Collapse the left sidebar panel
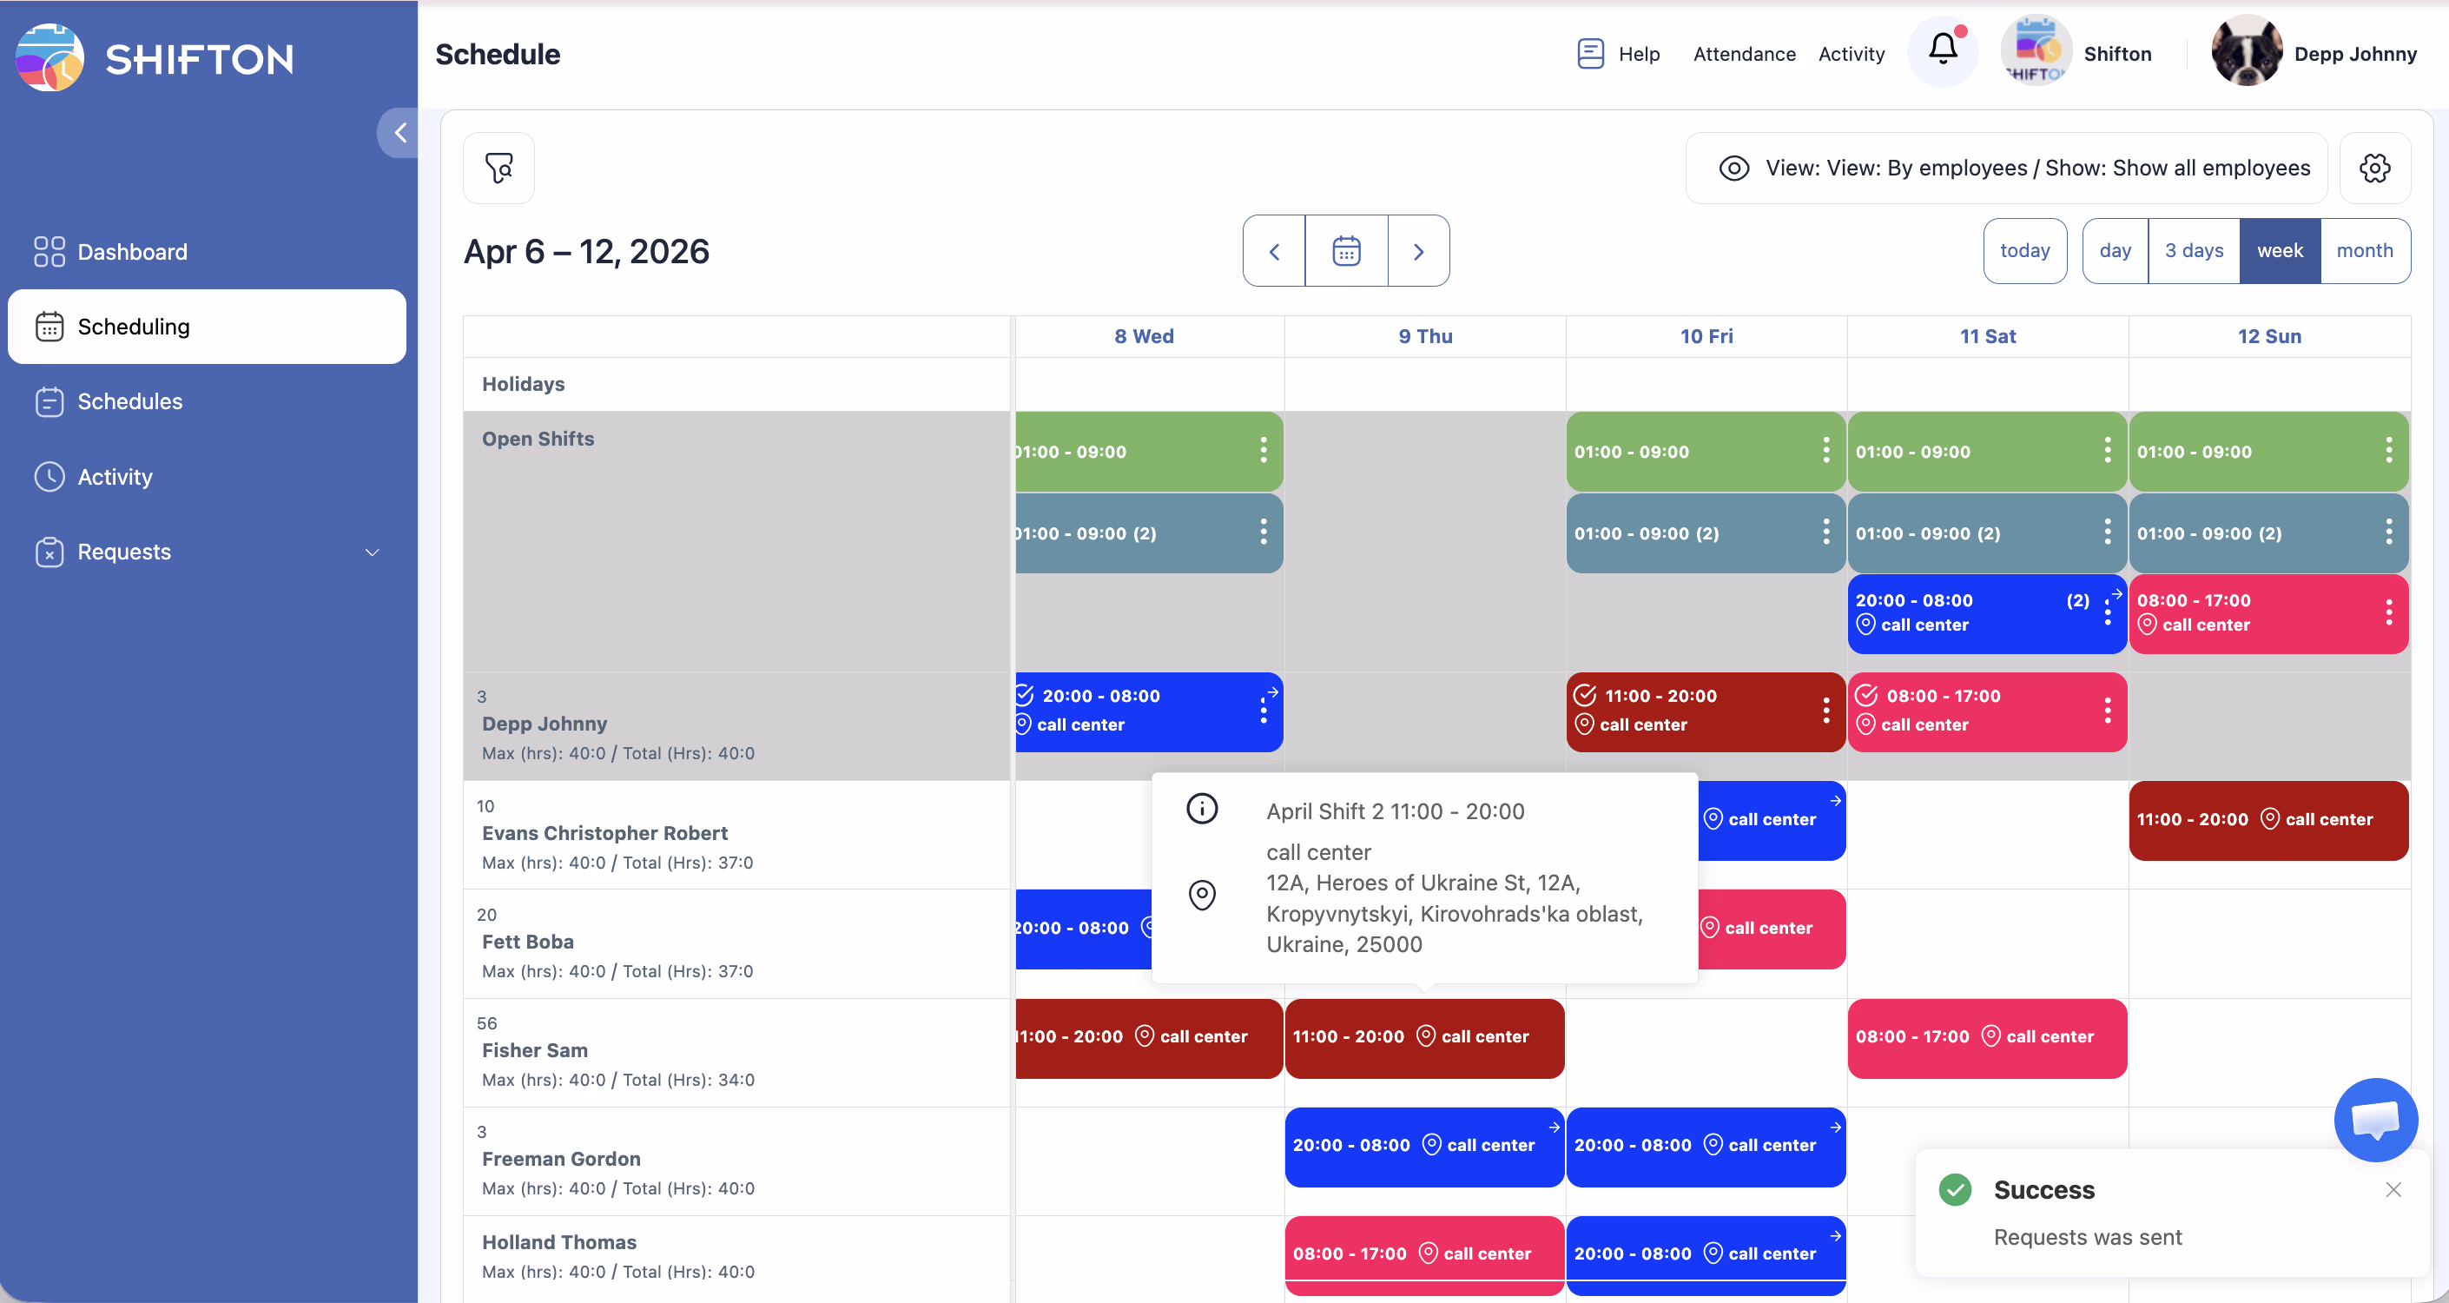 click(x=400, y=133)
